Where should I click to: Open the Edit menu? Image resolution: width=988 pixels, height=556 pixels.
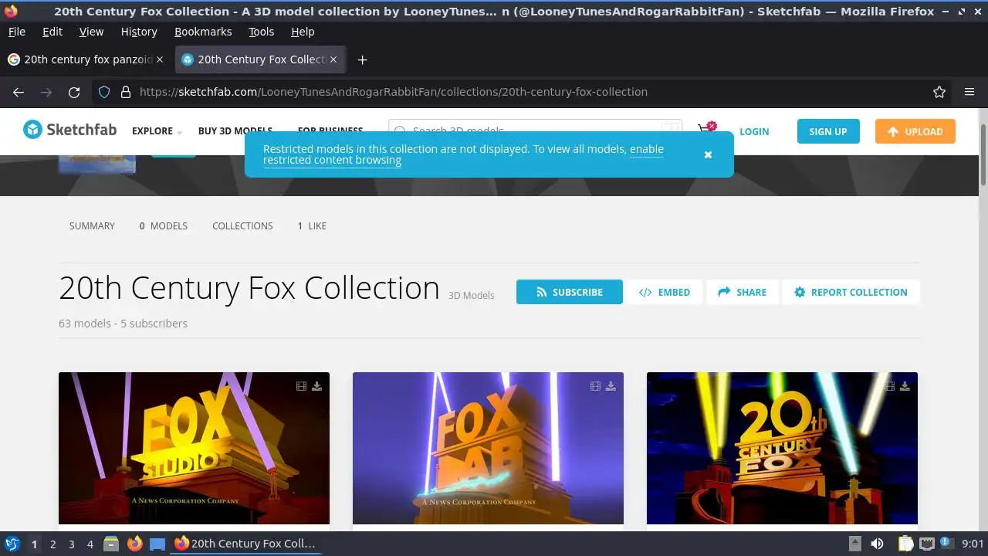52,32
